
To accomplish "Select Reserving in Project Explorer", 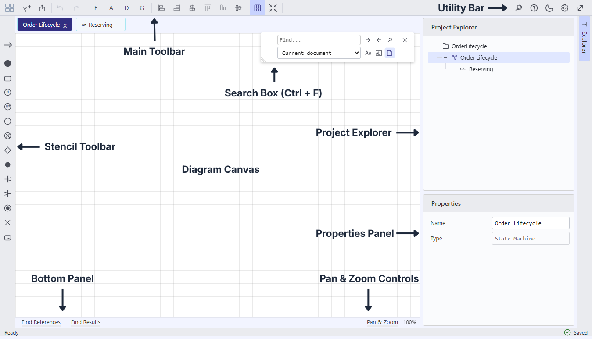I will coord(481,69).
